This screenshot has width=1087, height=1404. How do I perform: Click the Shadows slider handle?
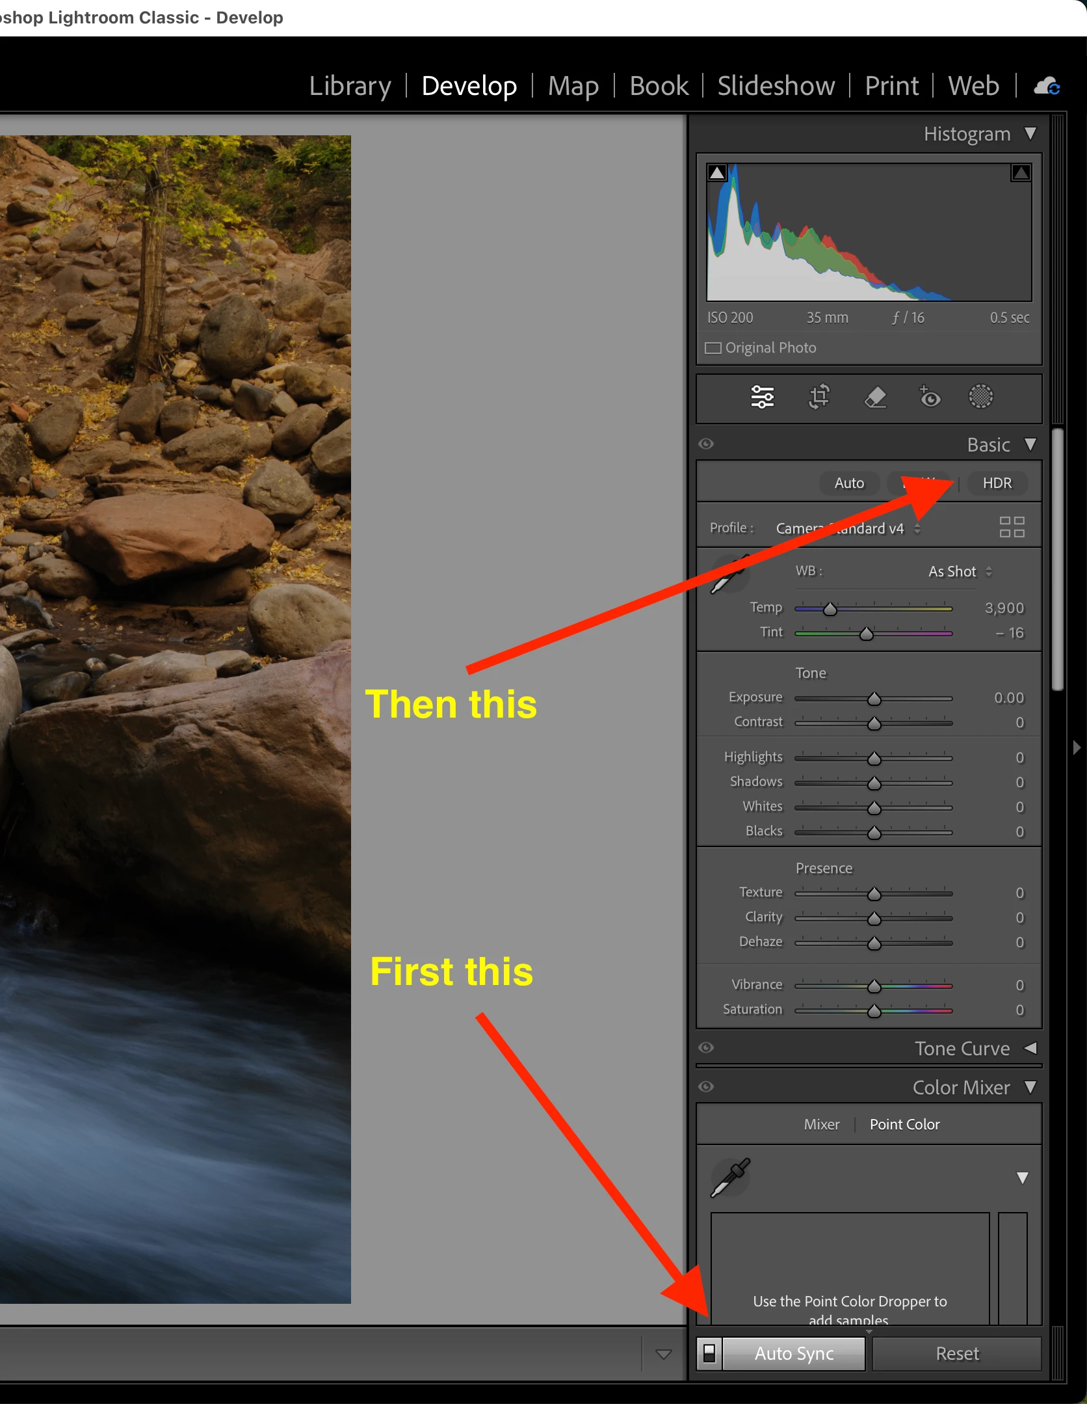click(874, 783)
